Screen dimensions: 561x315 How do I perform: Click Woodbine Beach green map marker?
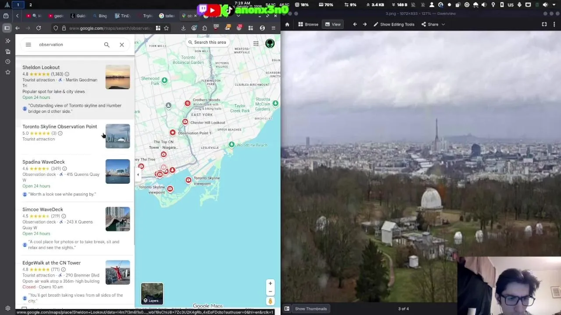pos(231,145)
